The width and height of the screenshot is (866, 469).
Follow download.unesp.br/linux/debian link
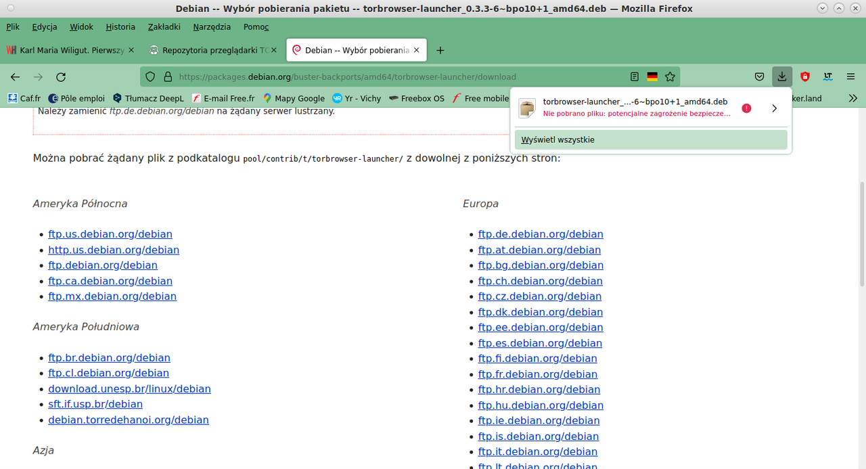click(129, 388)
